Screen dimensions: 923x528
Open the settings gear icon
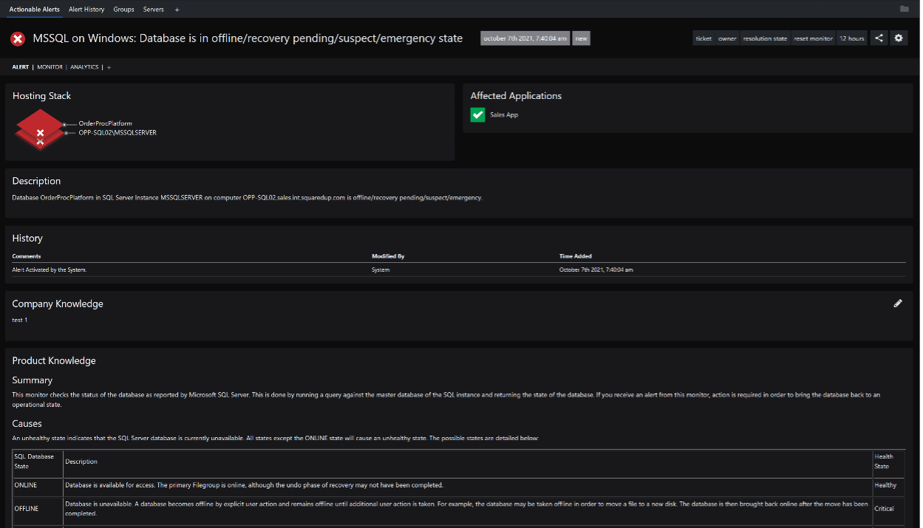point(899,38)
